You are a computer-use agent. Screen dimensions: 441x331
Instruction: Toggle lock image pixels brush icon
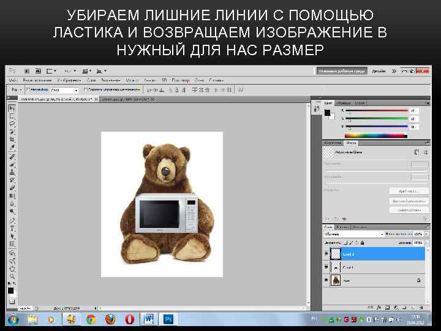pyautogui.click(x=352, y=242)
